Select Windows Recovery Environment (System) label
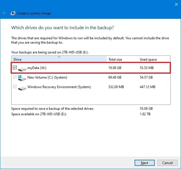Image resolution: width=181 pixels, height=169 pixels. click(59, 87)
